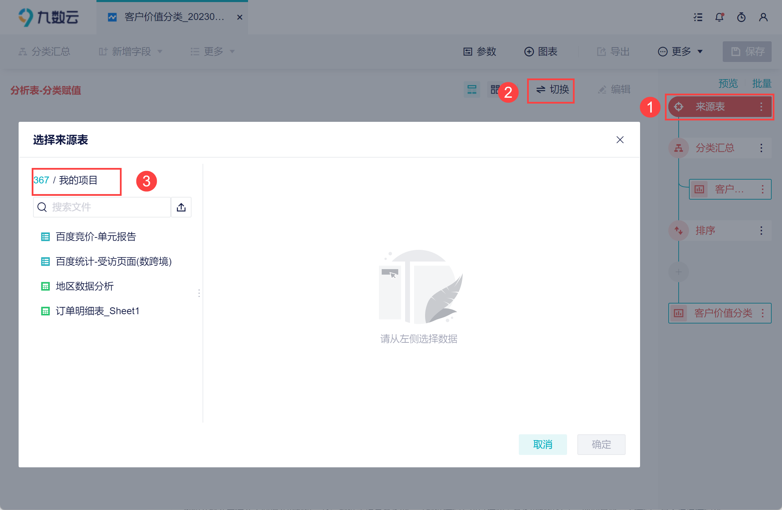This screenshot has width=782, height=510.
Task: Open the notification bell icon
Action: click(x=719, y=17)
